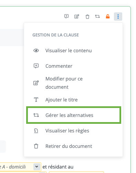Click the comment bubble icon beside Commenter
The width and height of the screenshot is (136, 173).
36,66
